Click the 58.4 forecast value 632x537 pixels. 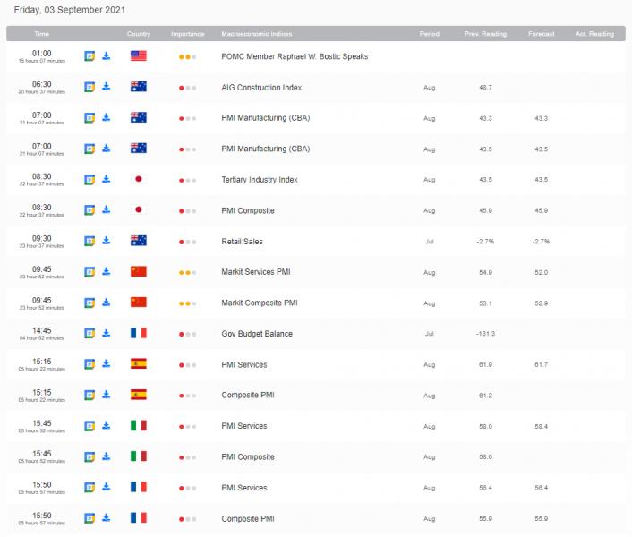pos(542,426)
